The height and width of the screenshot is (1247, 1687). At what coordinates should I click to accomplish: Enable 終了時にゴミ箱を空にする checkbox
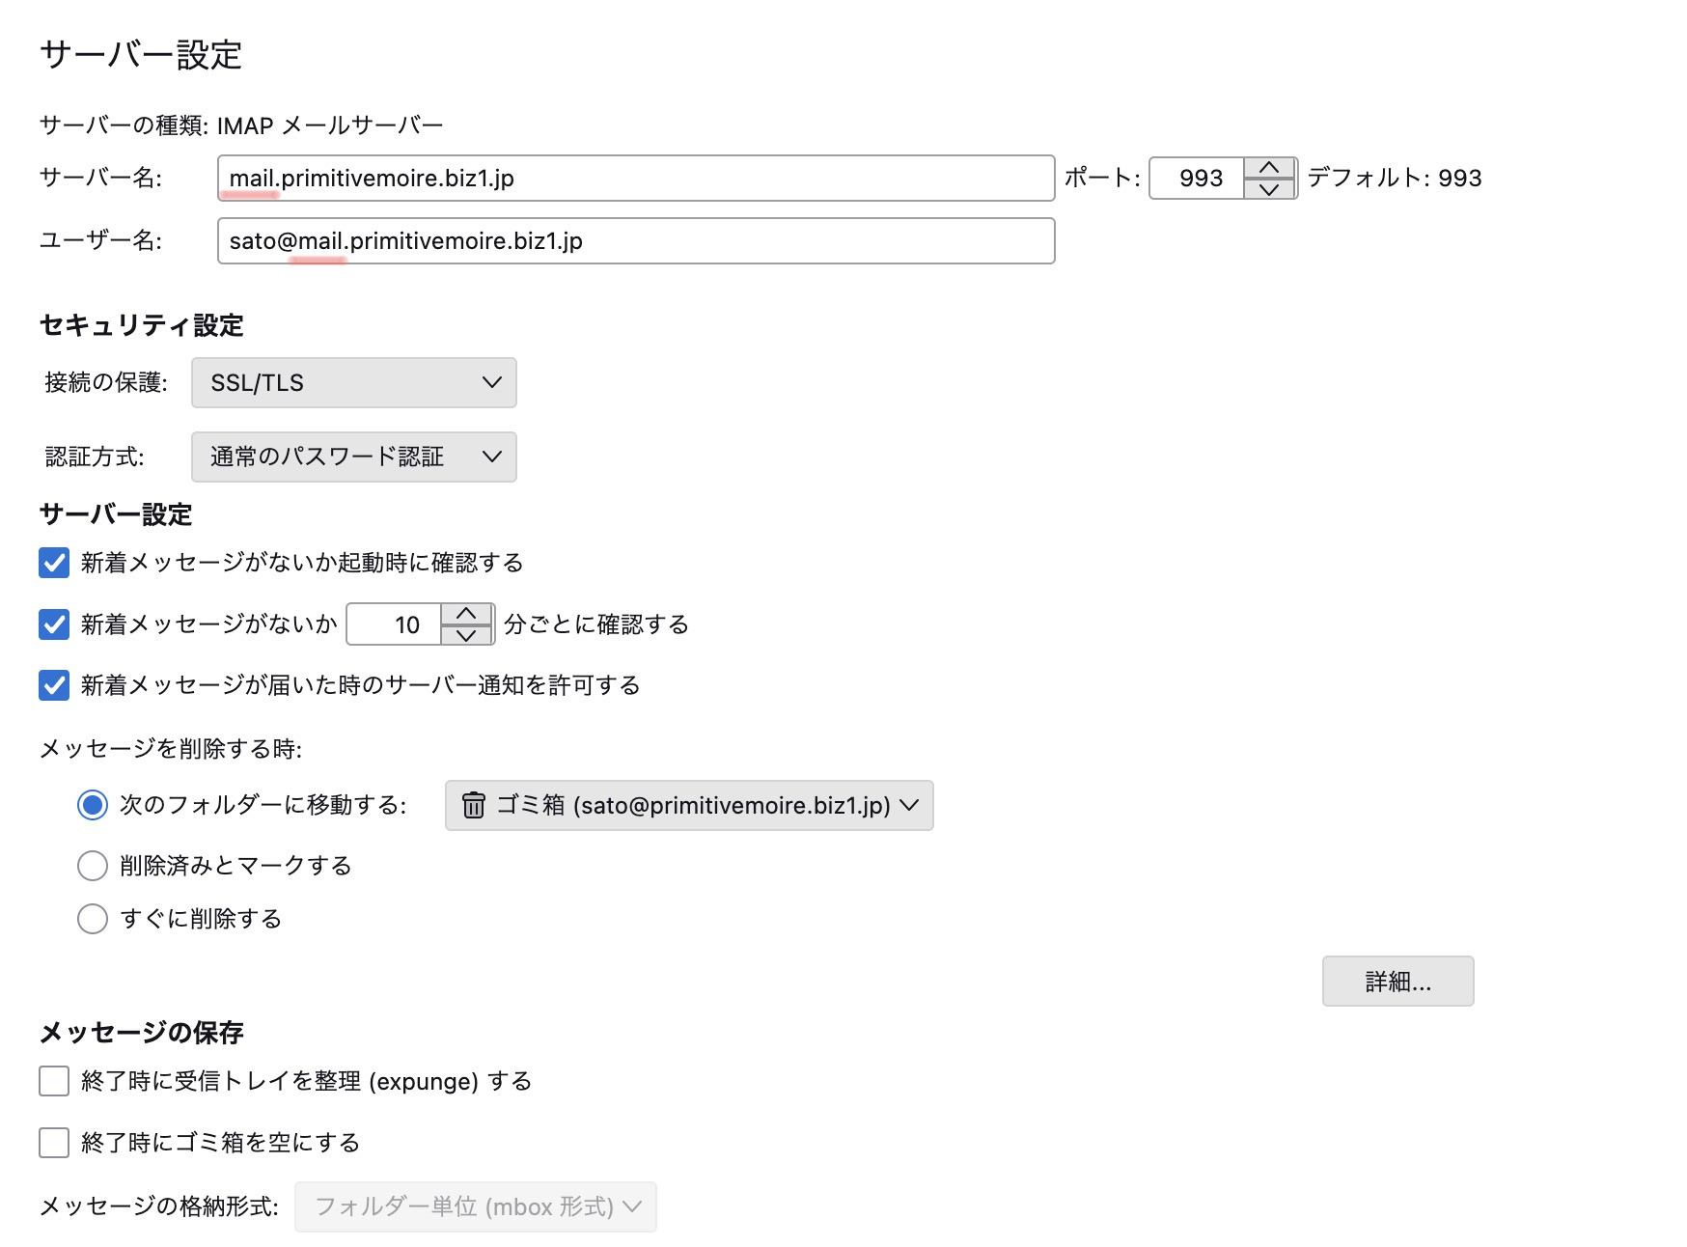point(54,1143)
